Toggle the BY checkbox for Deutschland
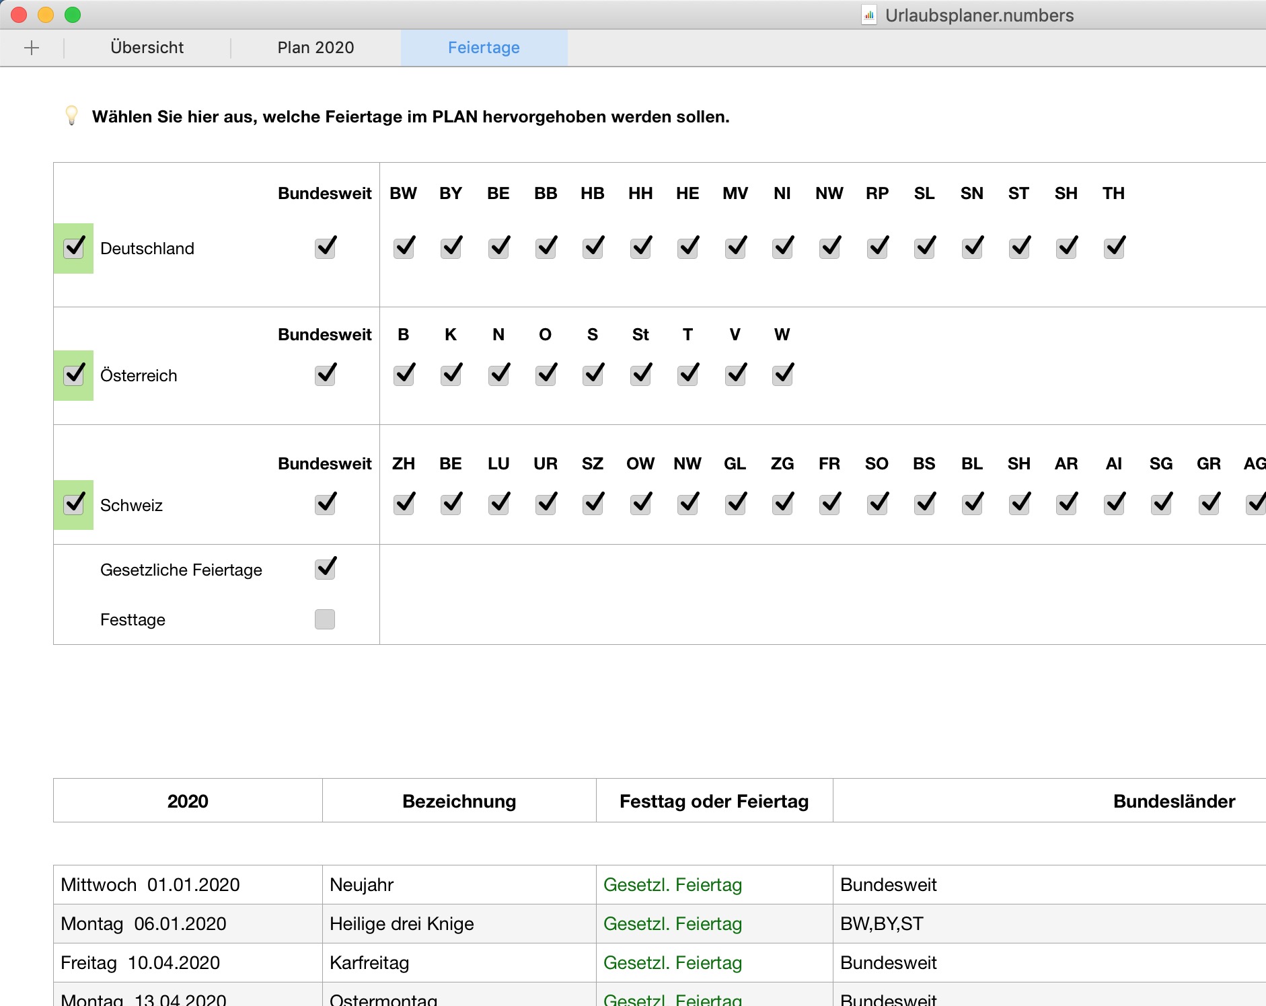The width and height of the screenshot is (1266, 1006). point(451,248)
